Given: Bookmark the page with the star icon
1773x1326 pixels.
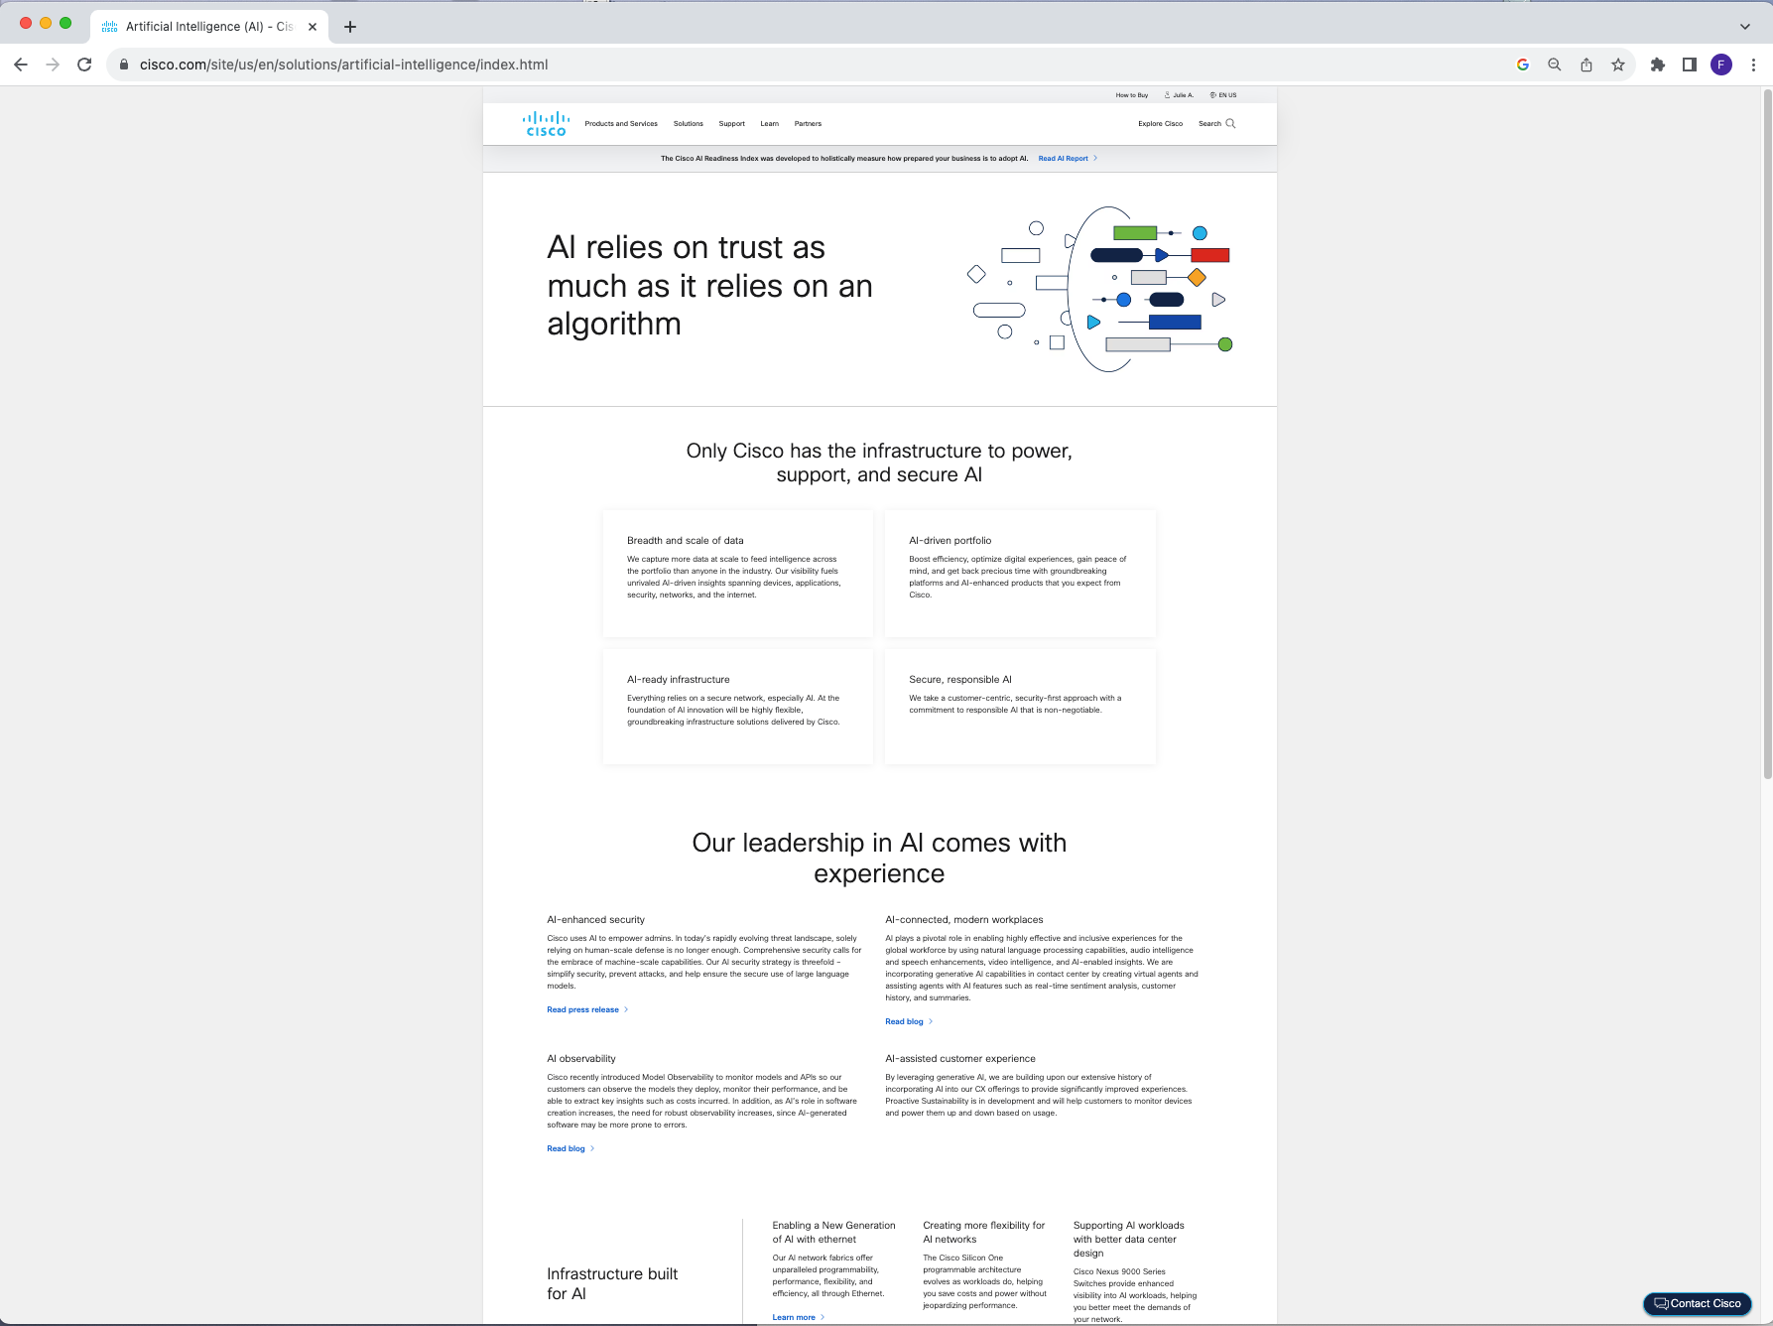Looking at the screenshot, I should 1619,64.
